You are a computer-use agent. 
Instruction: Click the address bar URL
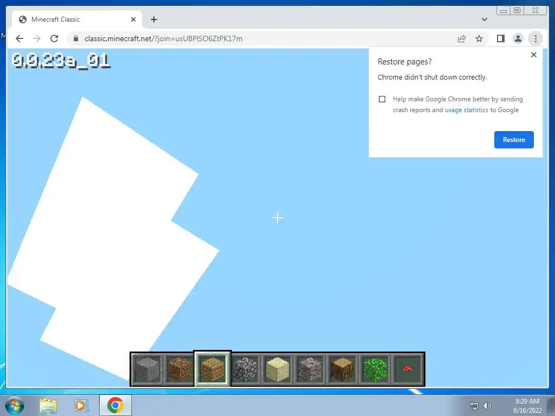coord(163,38)
